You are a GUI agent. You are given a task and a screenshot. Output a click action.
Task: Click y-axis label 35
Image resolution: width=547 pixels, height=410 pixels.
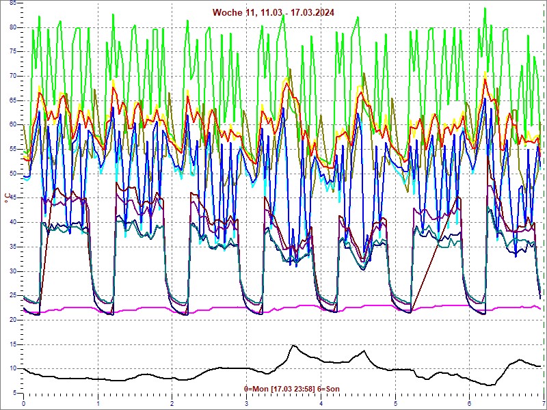coord(12,247)
